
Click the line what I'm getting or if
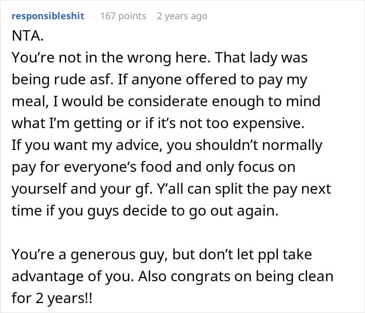pos(158,123)
